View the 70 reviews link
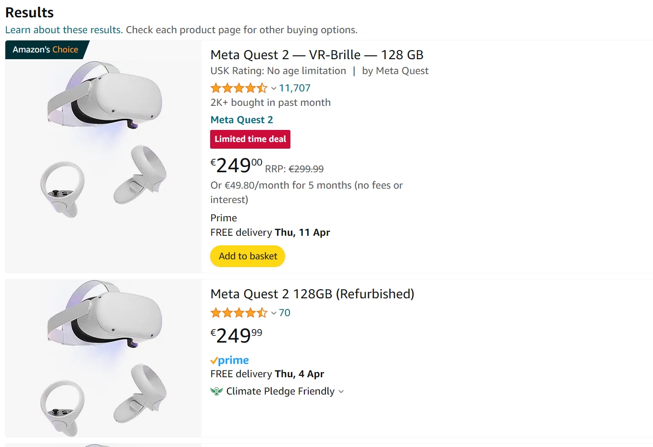 point(285,313)
